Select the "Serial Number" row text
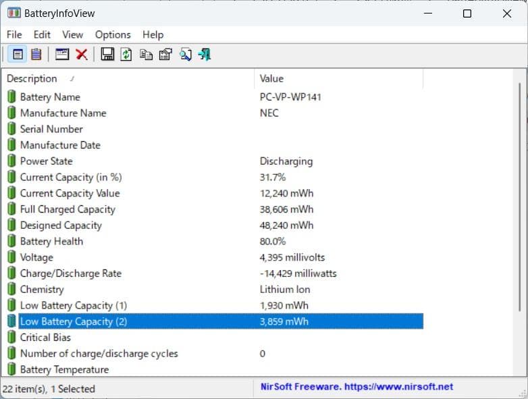 tap(51, 130)
